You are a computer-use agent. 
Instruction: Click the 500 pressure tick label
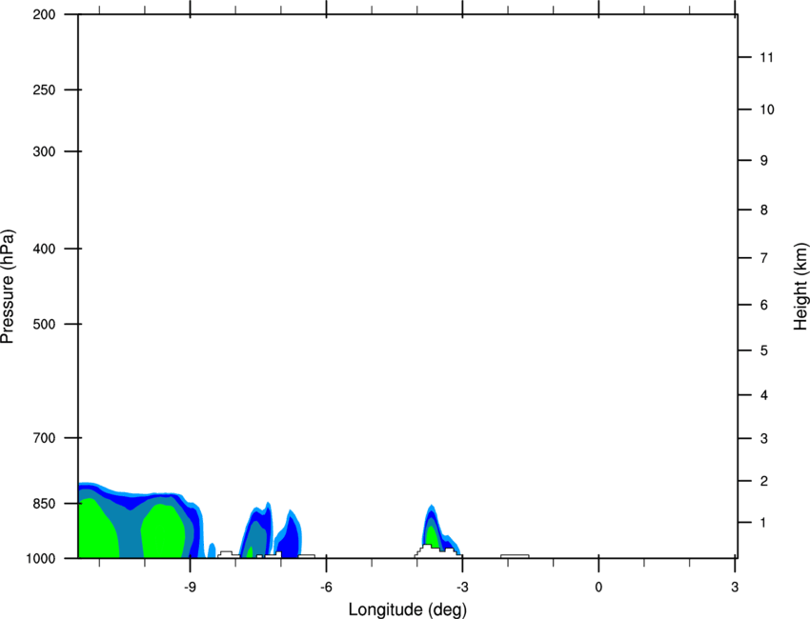click(44, 324)
